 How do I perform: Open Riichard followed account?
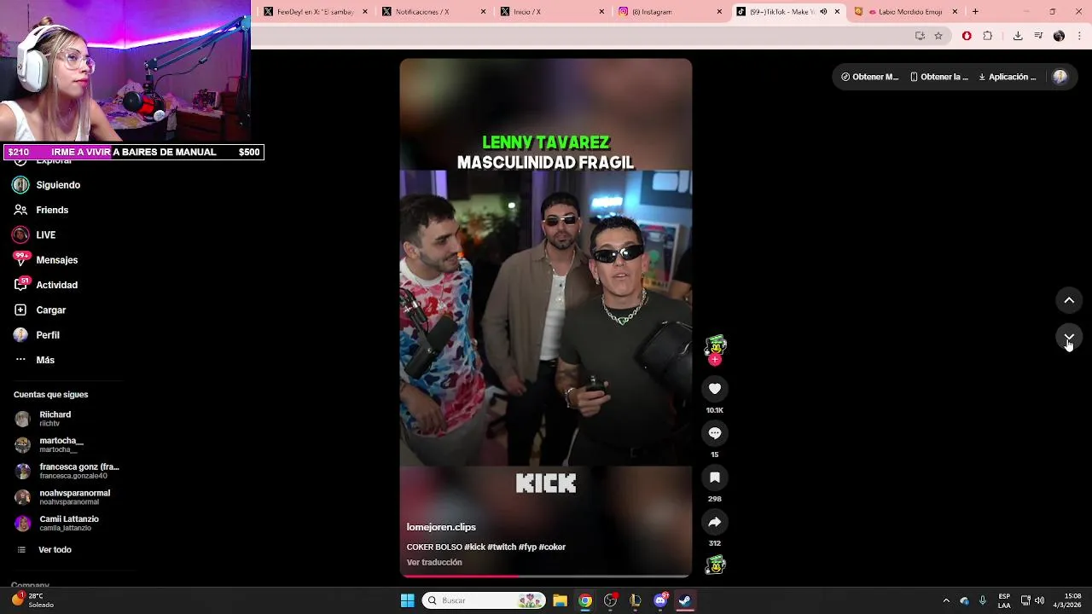(x=44, y=419)
